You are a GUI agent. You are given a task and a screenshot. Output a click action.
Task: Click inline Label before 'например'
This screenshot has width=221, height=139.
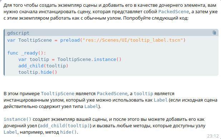click(x=10, y=132)
